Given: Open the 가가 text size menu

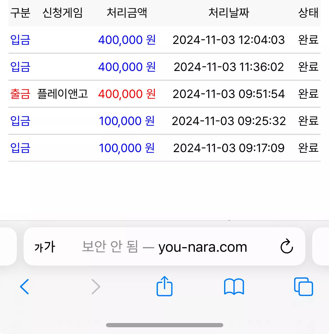Looking at the screenshot, I should coord(45,247).
